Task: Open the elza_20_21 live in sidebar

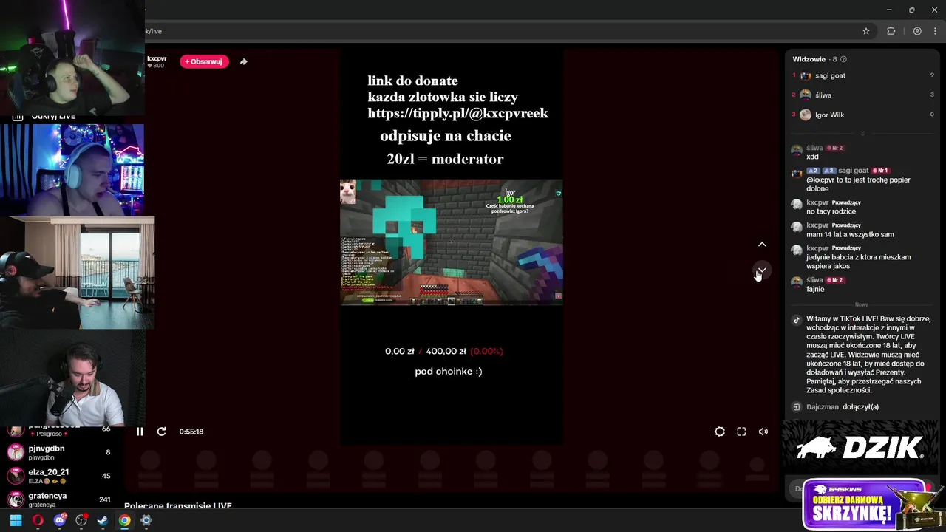Action: [59, 476]
